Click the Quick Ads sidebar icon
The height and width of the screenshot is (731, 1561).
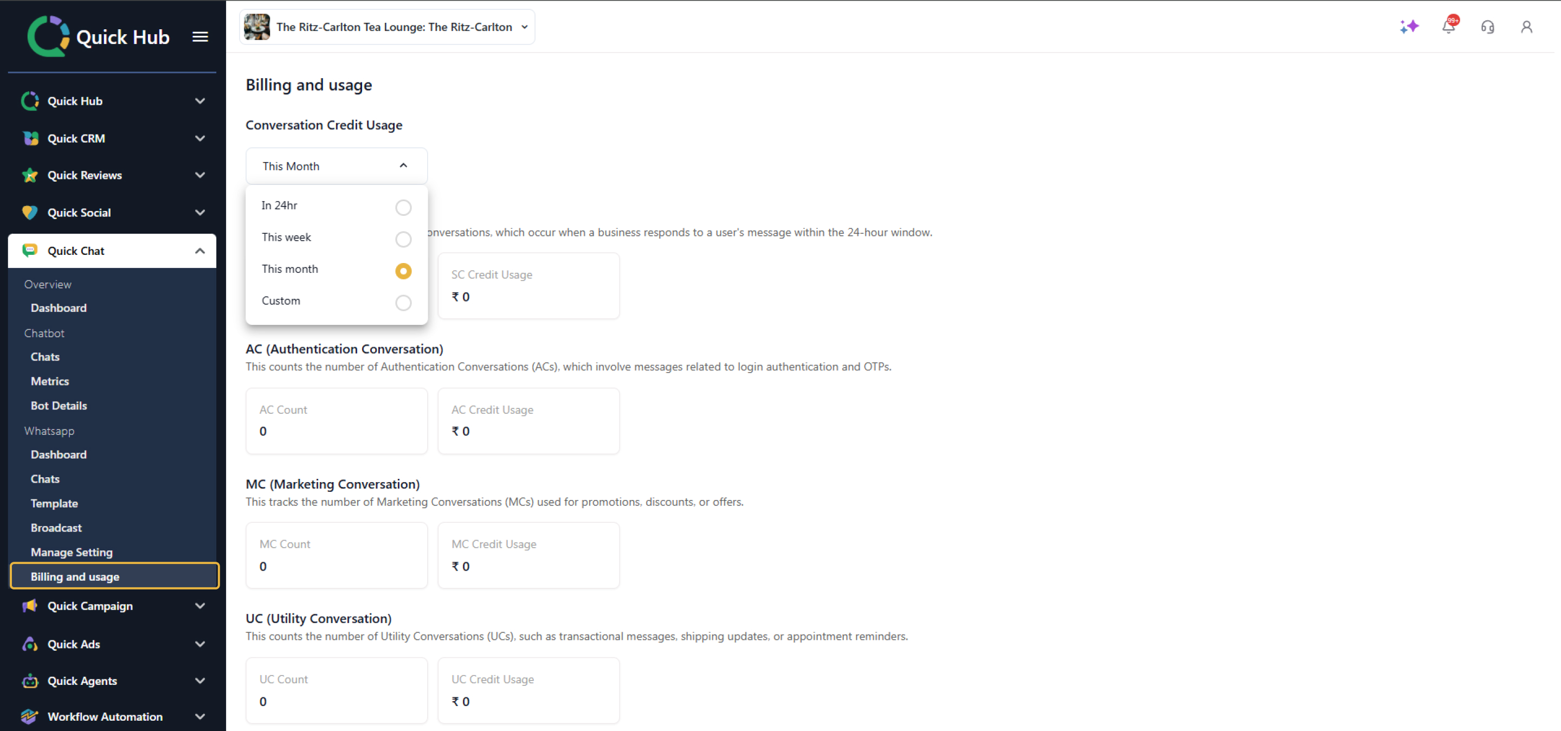pos(30,644)
